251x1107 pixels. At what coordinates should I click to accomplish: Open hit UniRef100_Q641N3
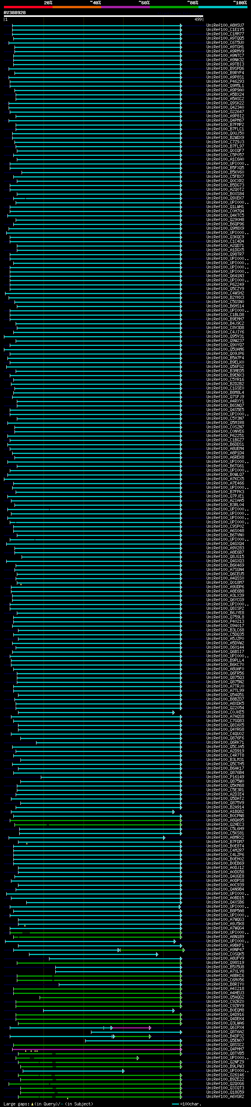pyautogui.click(x=225, y=276)
